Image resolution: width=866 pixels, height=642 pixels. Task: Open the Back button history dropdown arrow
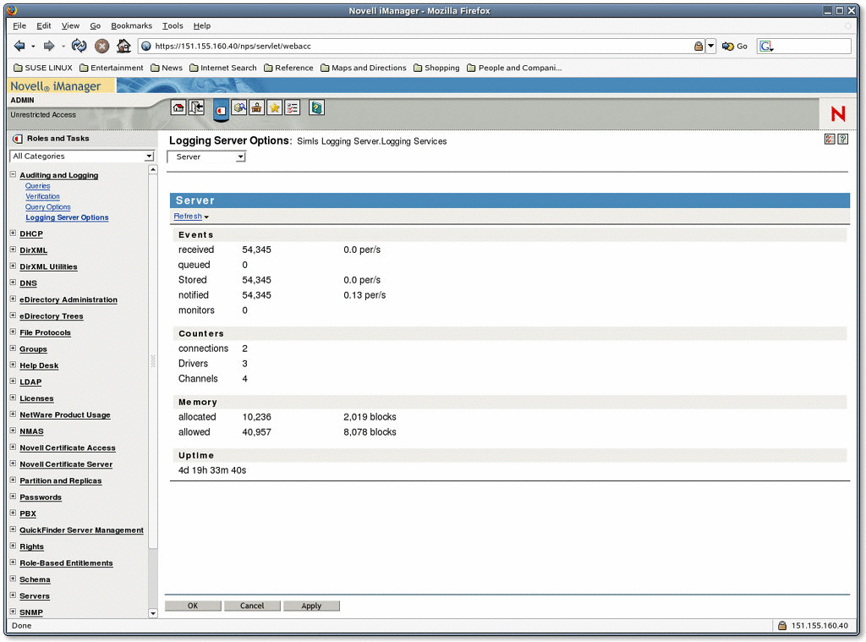pos(33,47)
